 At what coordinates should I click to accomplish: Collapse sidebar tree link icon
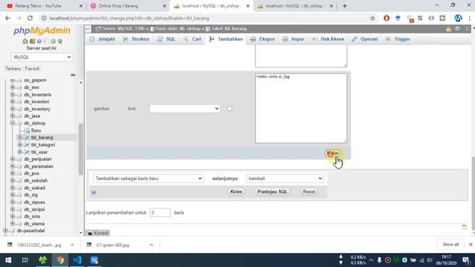click(x=73, y=75)
